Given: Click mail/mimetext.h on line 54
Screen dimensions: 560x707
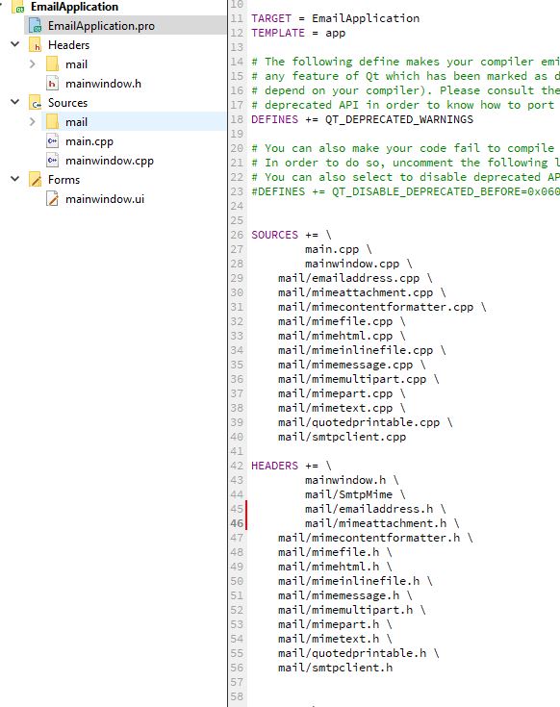Looking at the screenshot, I should tap(329, 639).
